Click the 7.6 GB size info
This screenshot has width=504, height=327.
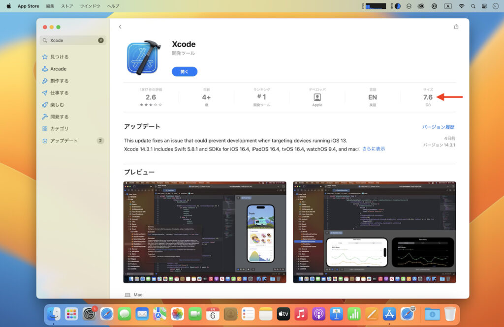point(428,97)
